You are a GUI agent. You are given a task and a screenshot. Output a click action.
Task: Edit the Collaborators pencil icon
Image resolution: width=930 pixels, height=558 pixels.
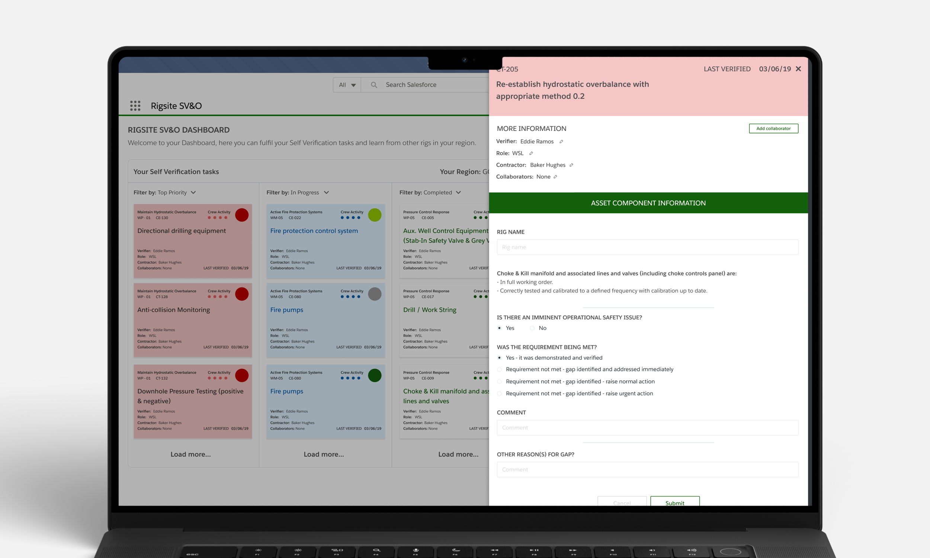click(555, 177)
